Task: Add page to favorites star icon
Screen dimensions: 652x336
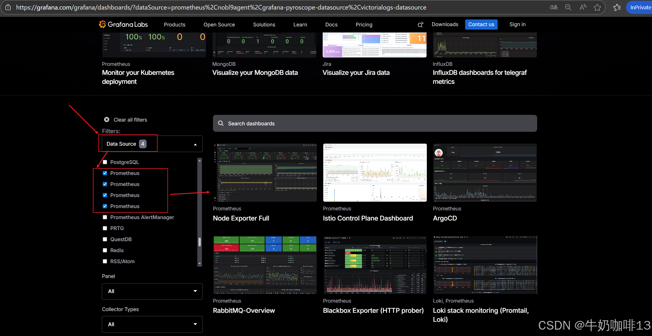Action: [597, 8]
